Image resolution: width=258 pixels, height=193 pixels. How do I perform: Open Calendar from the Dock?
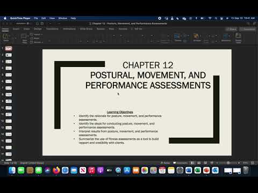[x=162, y=170]
